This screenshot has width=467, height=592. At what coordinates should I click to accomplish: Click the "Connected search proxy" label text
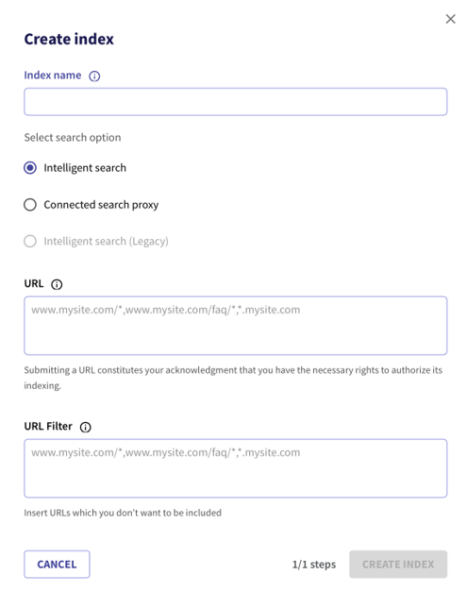(x=101, y=205)
